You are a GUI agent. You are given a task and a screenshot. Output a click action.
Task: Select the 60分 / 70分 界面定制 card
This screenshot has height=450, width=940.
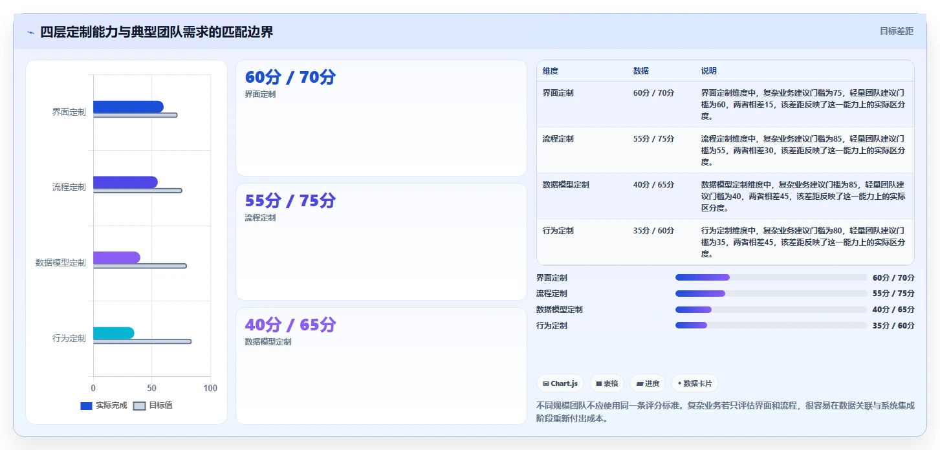[381, 118]
